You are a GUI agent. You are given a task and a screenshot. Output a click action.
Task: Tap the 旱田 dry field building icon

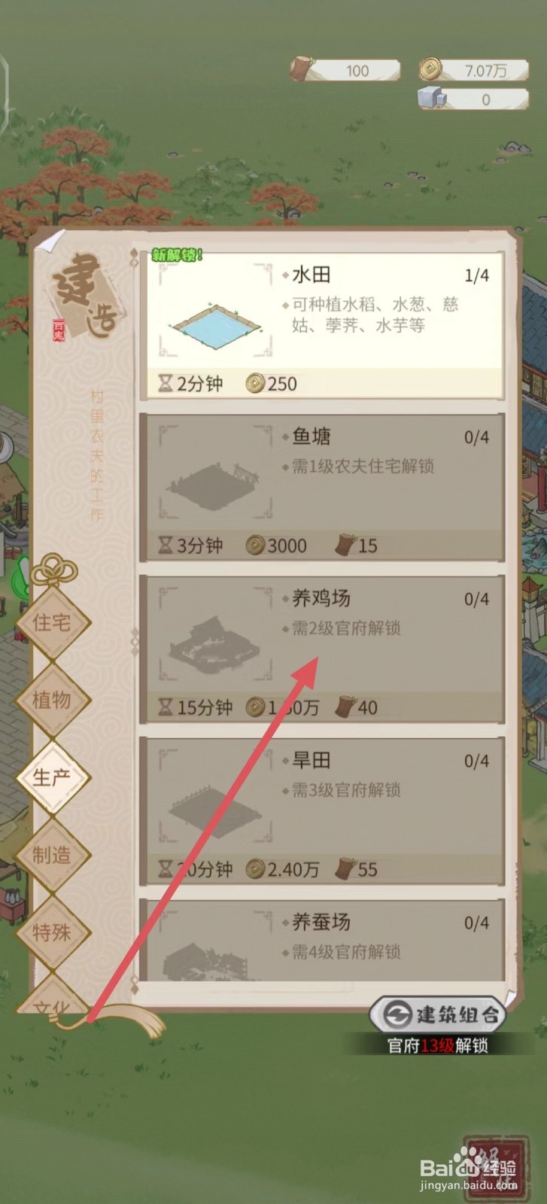click(216, 795)
